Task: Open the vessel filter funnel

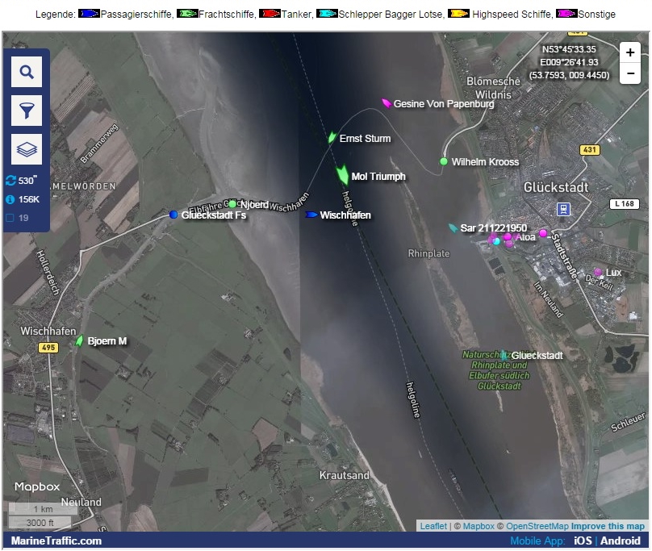Action: (x=27, y=111)
